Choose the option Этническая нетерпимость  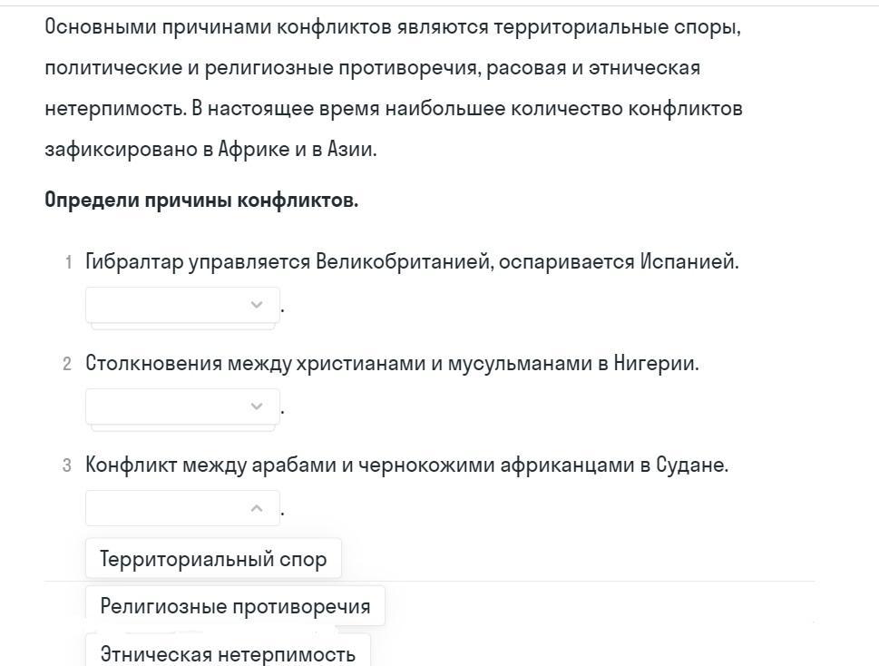(228, 653)
